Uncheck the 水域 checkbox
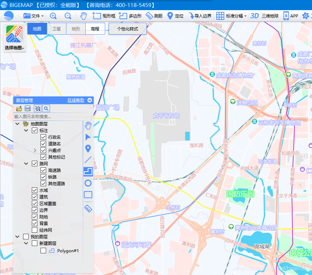Screen dimensions: 312x275 [x=35, y=190]
